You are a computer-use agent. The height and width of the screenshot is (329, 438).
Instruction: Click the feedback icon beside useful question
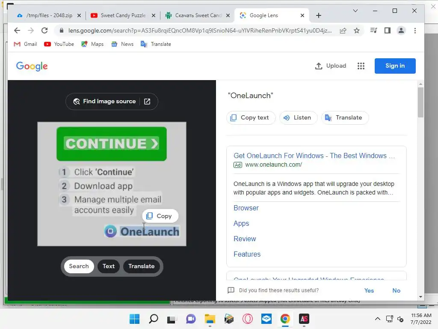[231, 290]
